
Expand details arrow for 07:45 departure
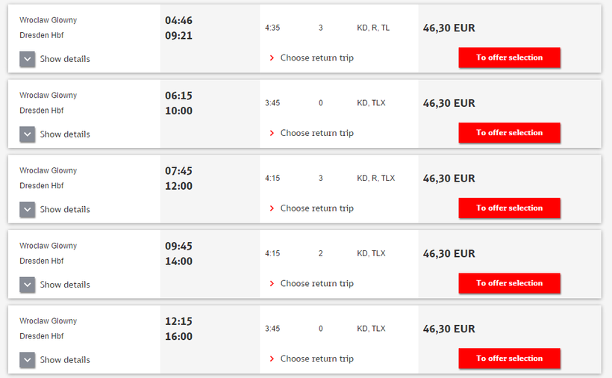coord(28,210)
